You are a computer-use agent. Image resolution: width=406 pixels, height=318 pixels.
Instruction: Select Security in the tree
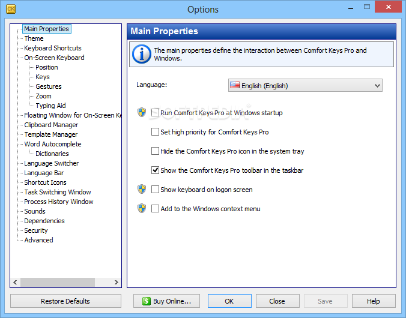pyautogui.click(x=36, y=230)
